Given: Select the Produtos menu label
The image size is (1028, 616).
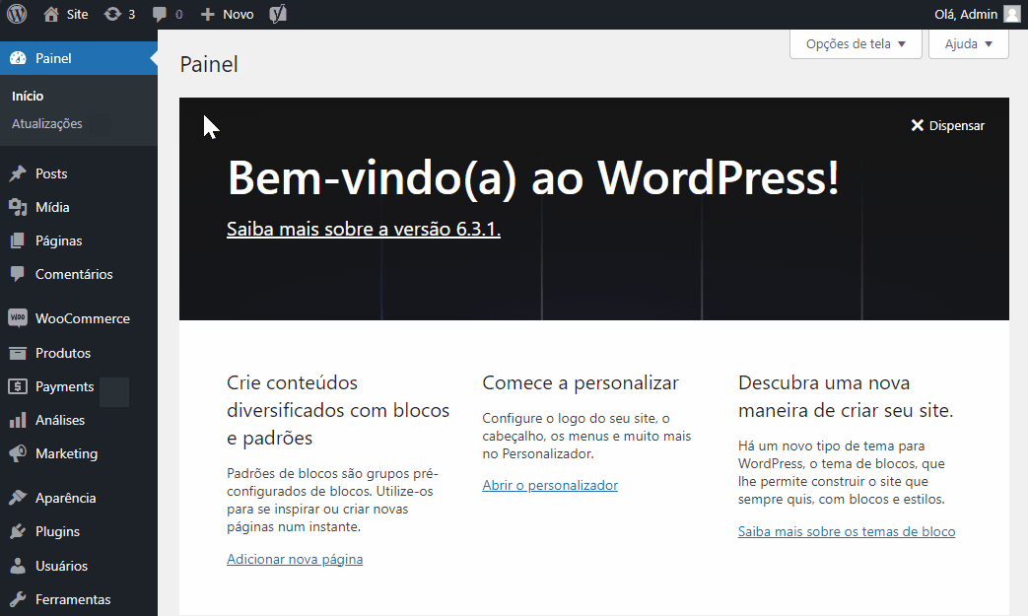Looking at the screenshot, I should click(63, 353).
